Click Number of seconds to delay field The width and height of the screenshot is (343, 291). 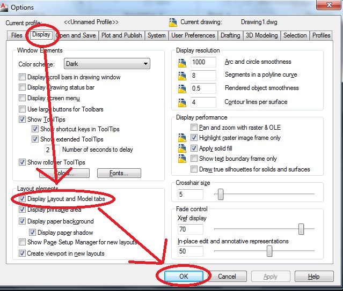pyautogui.click(x=52, y=150)
